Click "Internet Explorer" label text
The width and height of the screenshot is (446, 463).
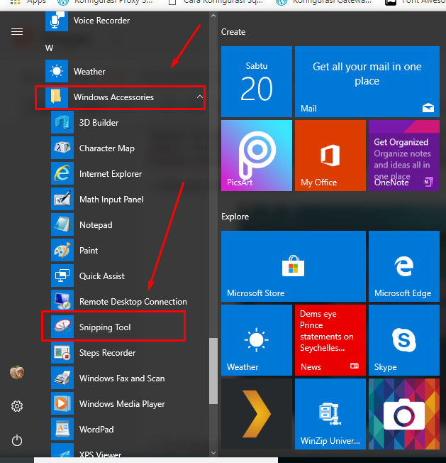pos(111,174)
